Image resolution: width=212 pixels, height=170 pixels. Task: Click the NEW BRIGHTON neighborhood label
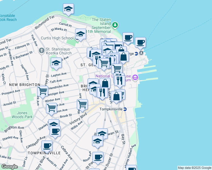25,85
